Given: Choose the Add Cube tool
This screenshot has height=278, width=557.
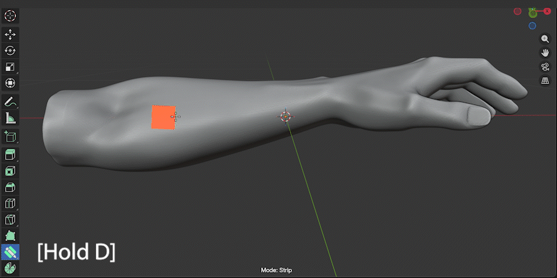Looking at the screenshot, I should point(11,136).
